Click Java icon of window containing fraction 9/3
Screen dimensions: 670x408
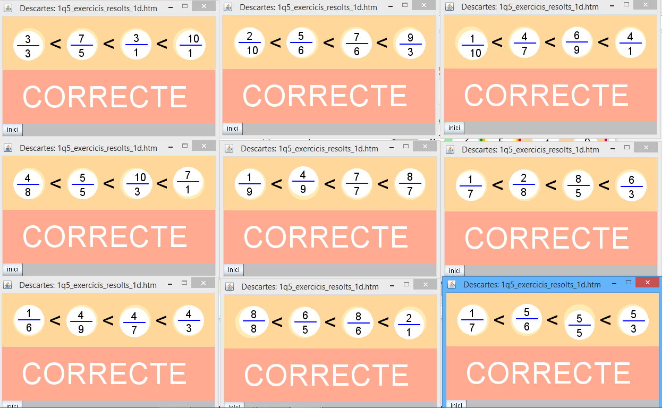click(228, 7)
